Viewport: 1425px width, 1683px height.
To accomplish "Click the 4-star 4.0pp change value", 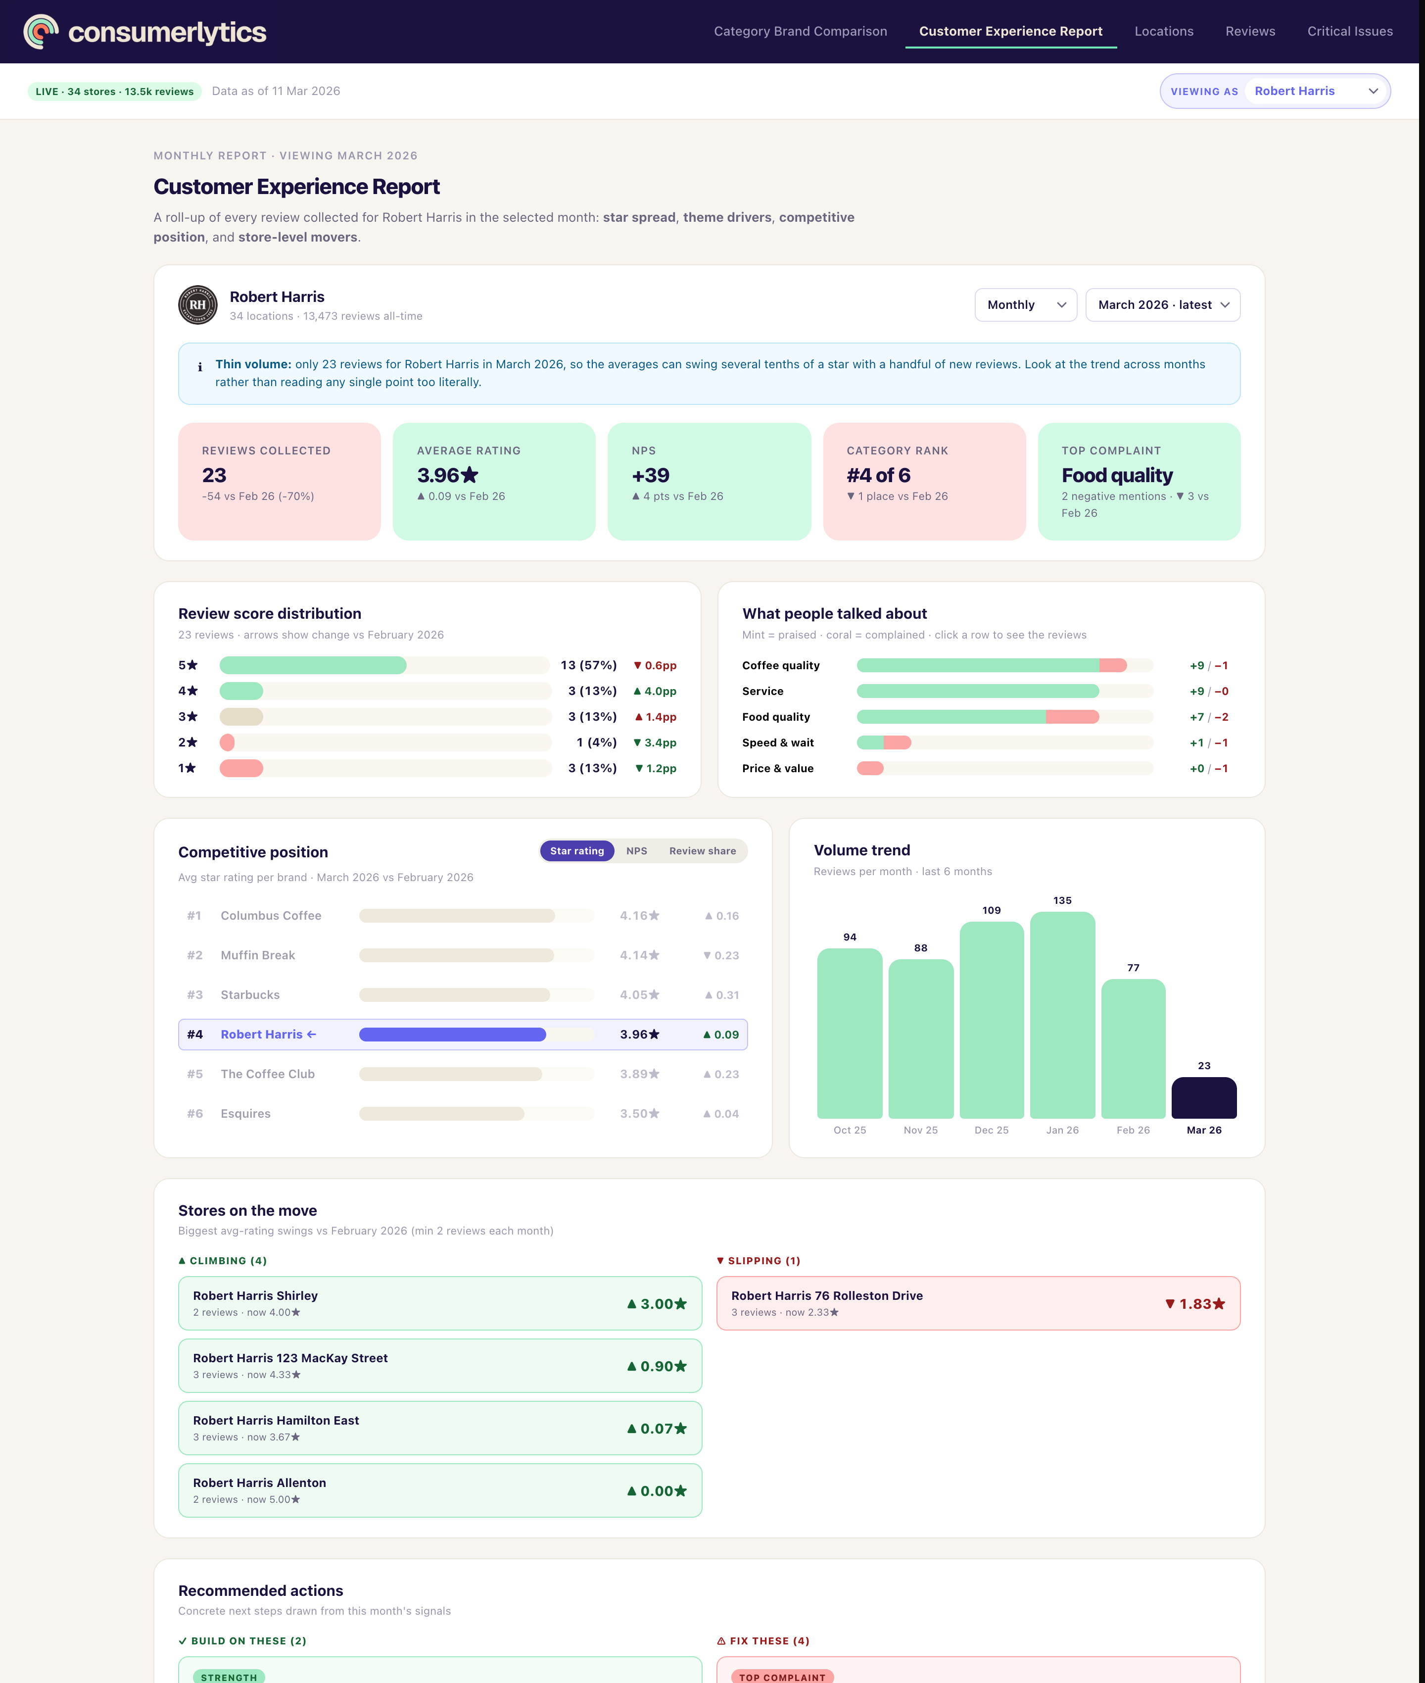I will point(655,691).
